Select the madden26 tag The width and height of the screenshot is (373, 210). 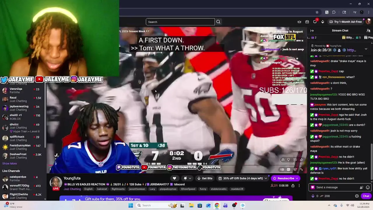click(237, 189)
